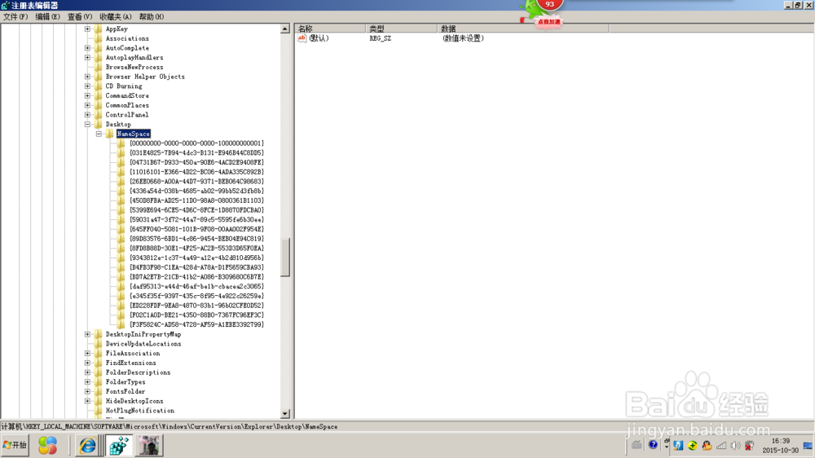Open the 编辑(E) menu
The image size is (815, 458).
pos(47,16)
